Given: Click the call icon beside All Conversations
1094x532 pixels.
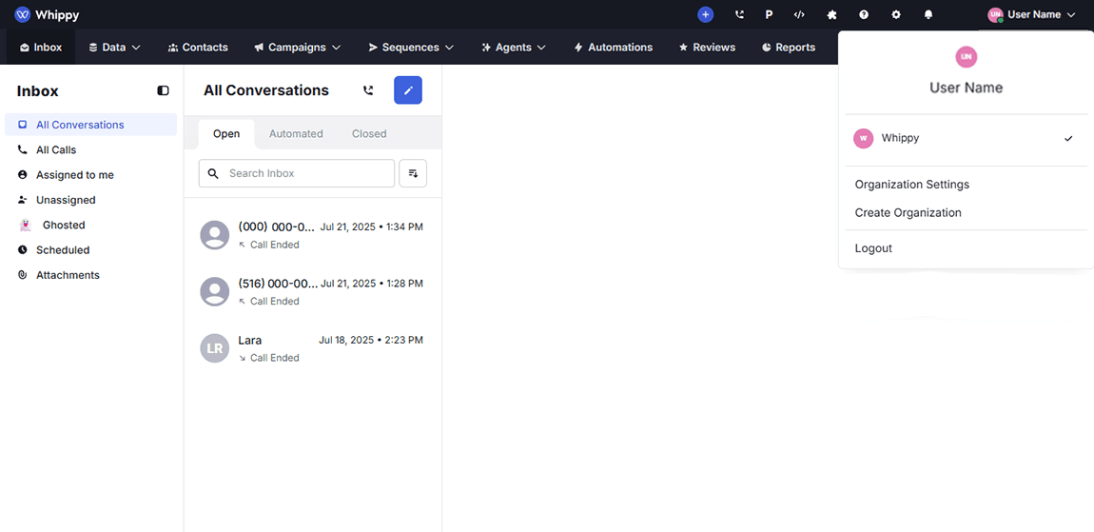Looking at the screenshot, I should point(368,90).
